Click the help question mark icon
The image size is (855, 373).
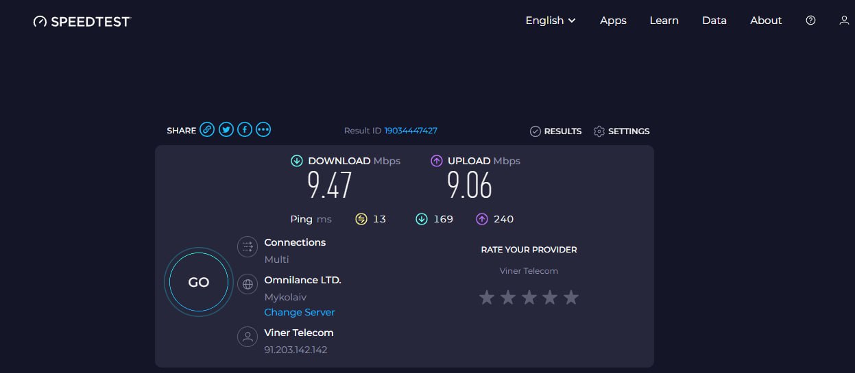click(x=811, y=21)
